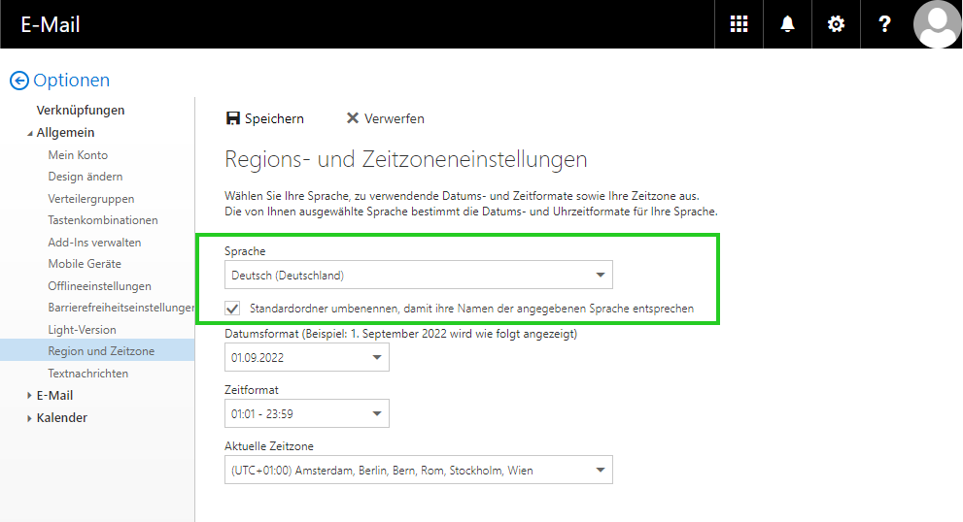Open Design ändern settings
The image size is (963, 522).
[86, 177]
